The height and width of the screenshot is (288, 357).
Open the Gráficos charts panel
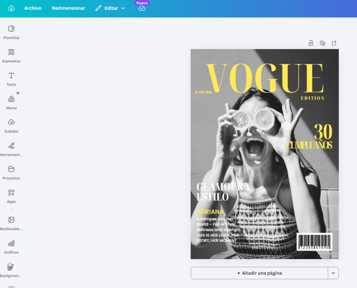click(x=11, y=247)
